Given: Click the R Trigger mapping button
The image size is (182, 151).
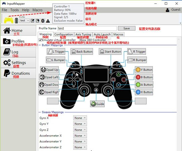Looking at the screenshot, I should point(136,52).
